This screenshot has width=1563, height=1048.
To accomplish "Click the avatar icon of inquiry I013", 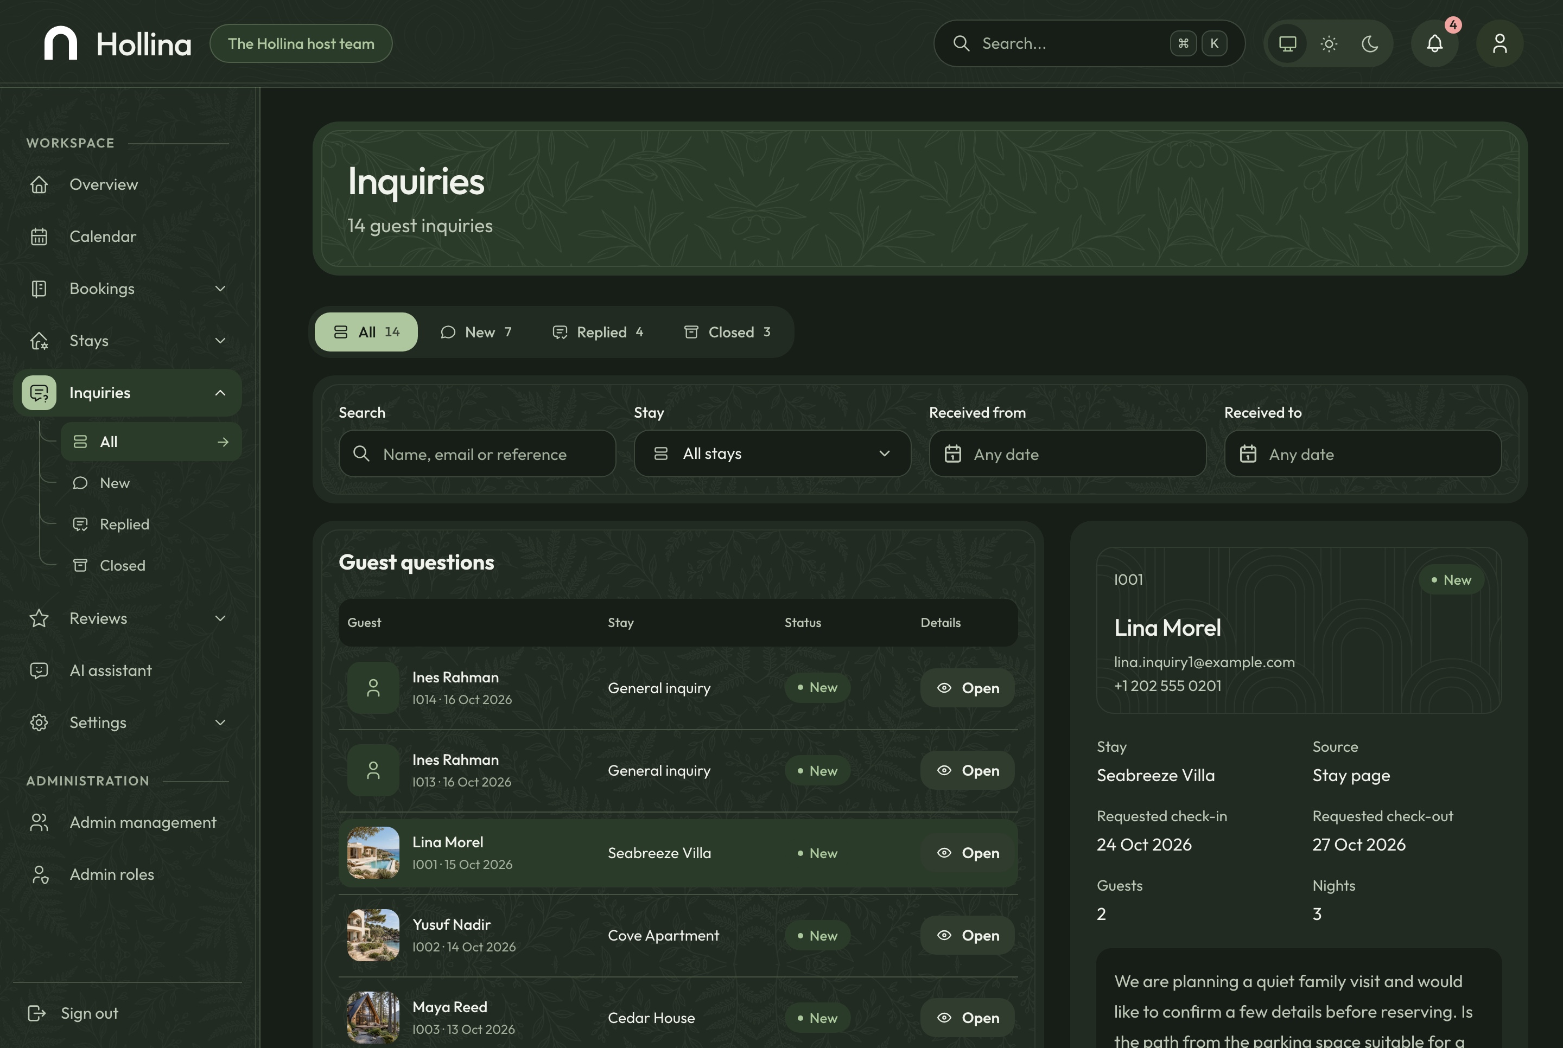I will pyautogui.click(x=373, y=771).
